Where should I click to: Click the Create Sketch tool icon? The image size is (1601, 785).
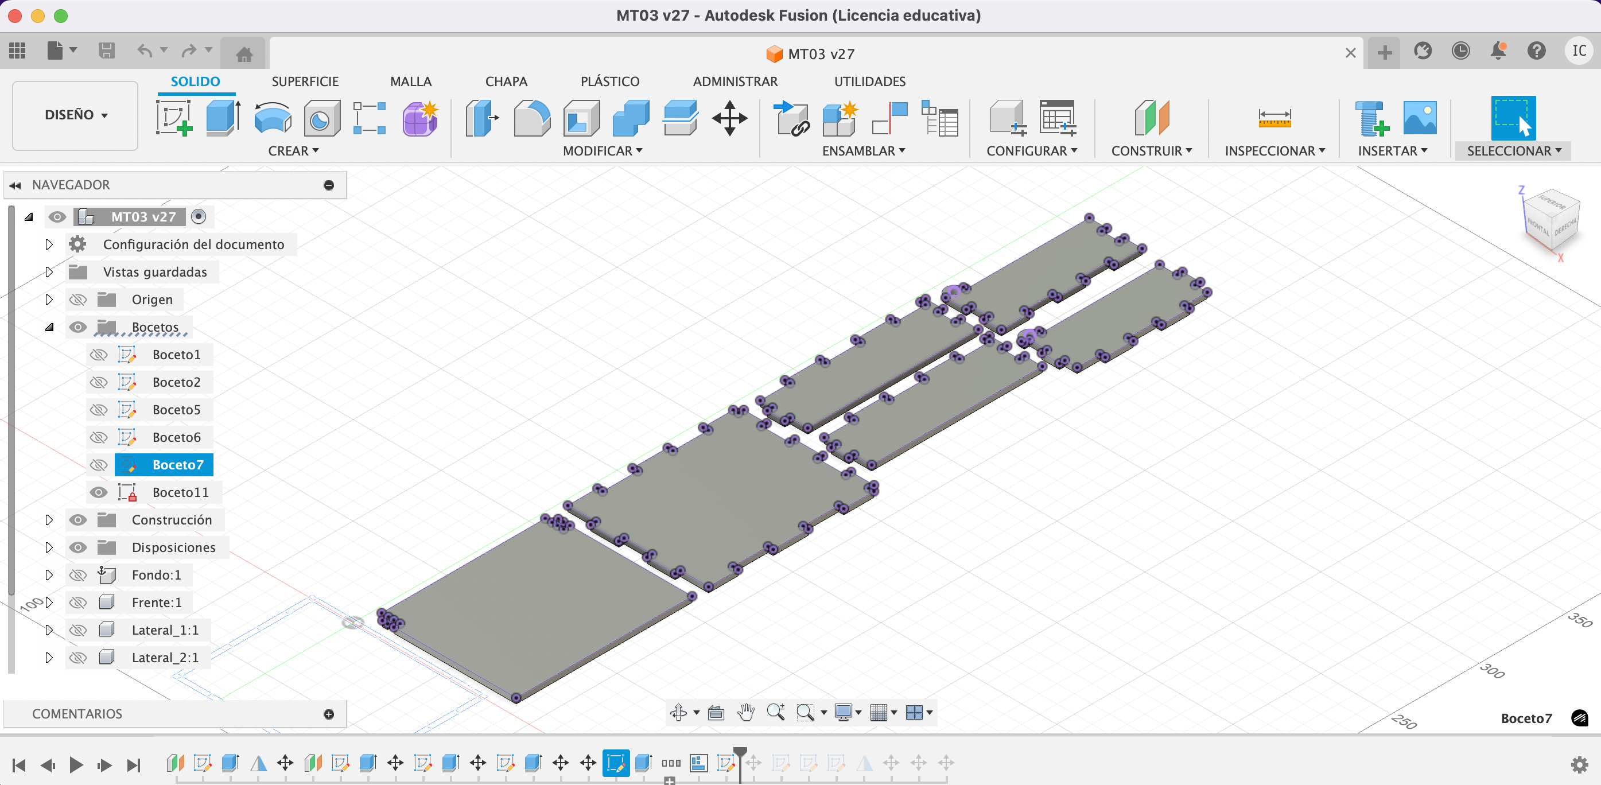[x=173, y=118]
